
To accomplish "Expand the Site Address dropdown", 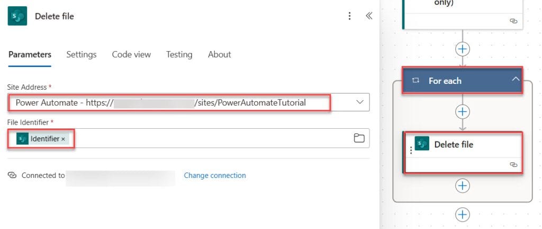I will tap(360, 102).
